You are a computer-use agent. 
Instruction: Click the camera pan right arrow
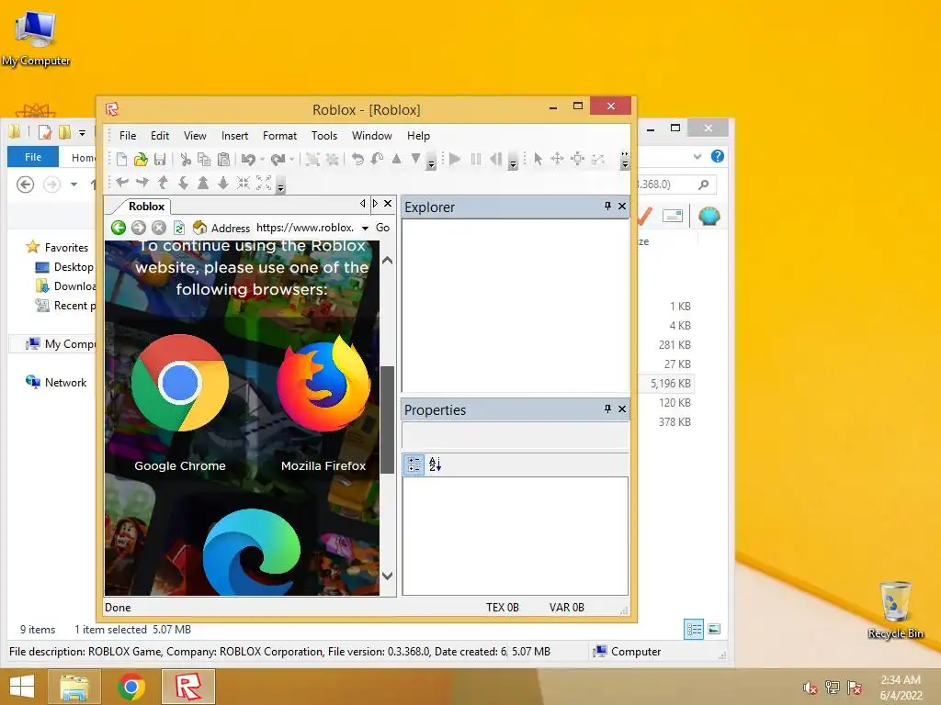point(142,183)
